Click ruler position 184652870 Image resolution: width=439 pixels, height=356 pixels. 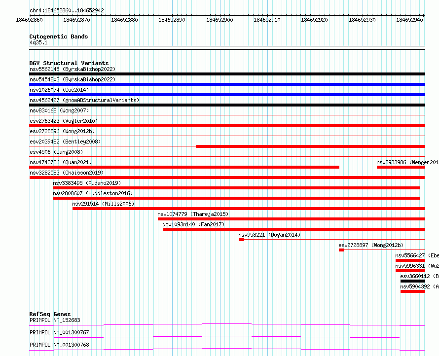click(x=76, y=20)
